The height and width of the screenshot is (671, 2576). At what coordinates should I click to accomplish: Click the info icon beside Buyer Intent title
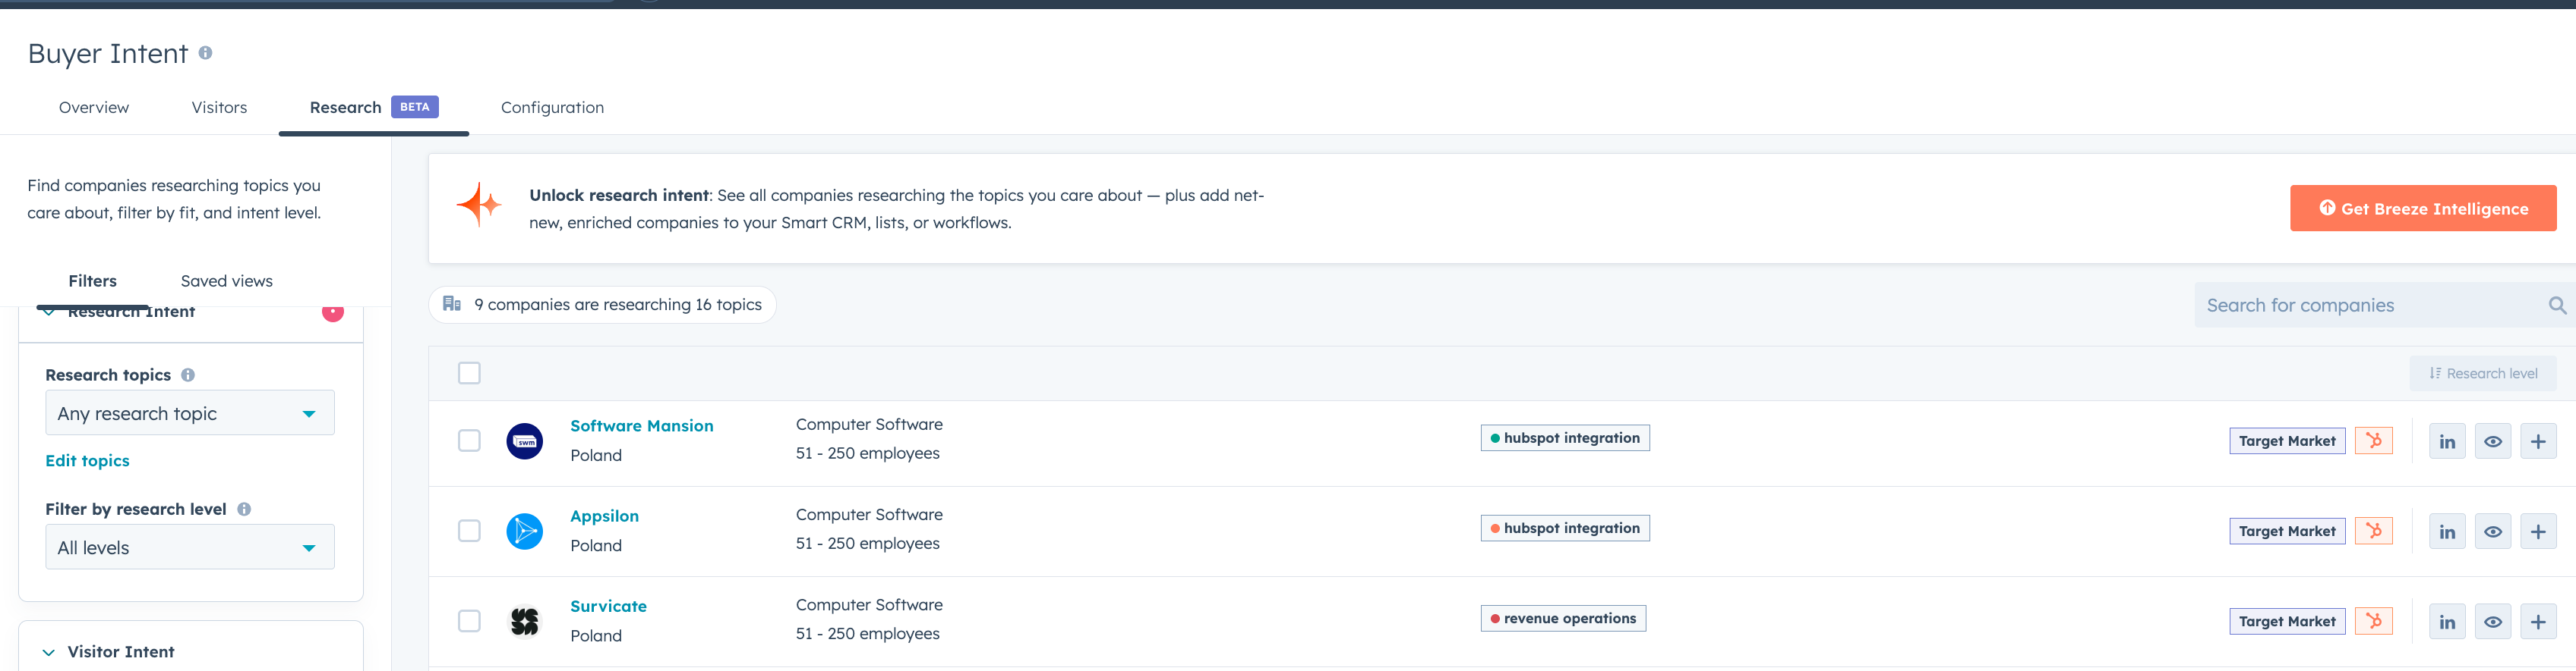[x=205, y=53]
